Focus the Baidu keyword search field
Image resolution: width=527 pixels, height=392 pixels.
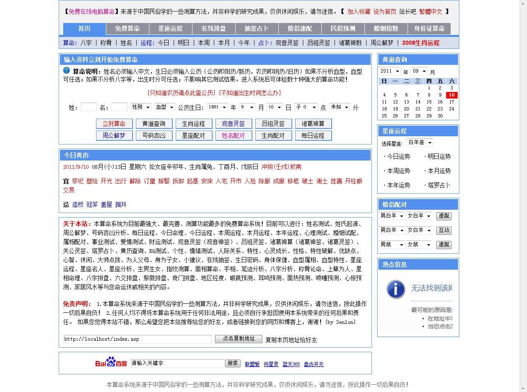tap(177, 363)
